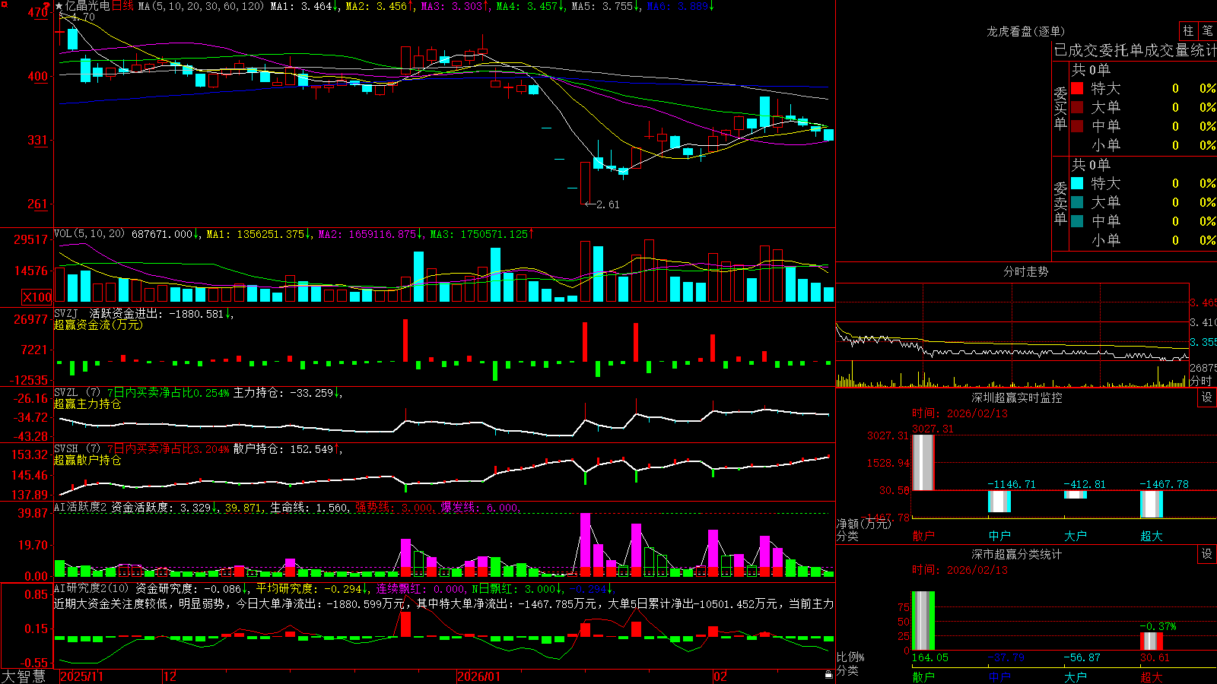Screen dimensions: 1217x684
Task: Click the 生命线: 1.560 label
Action: pos(310,508)
